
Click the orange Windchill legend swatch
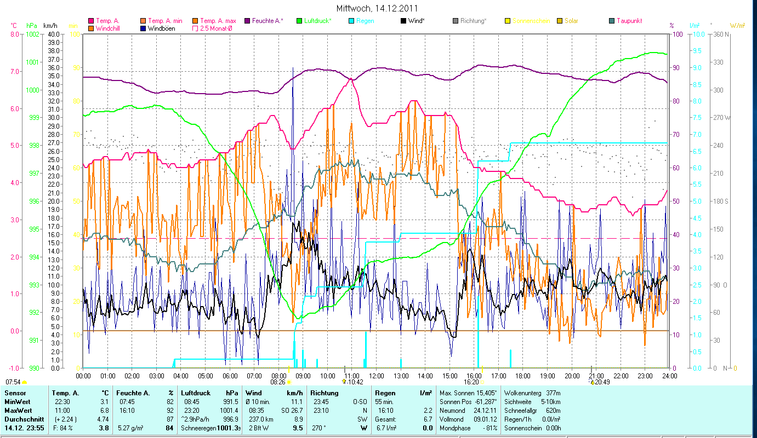(x=91, y=28)
